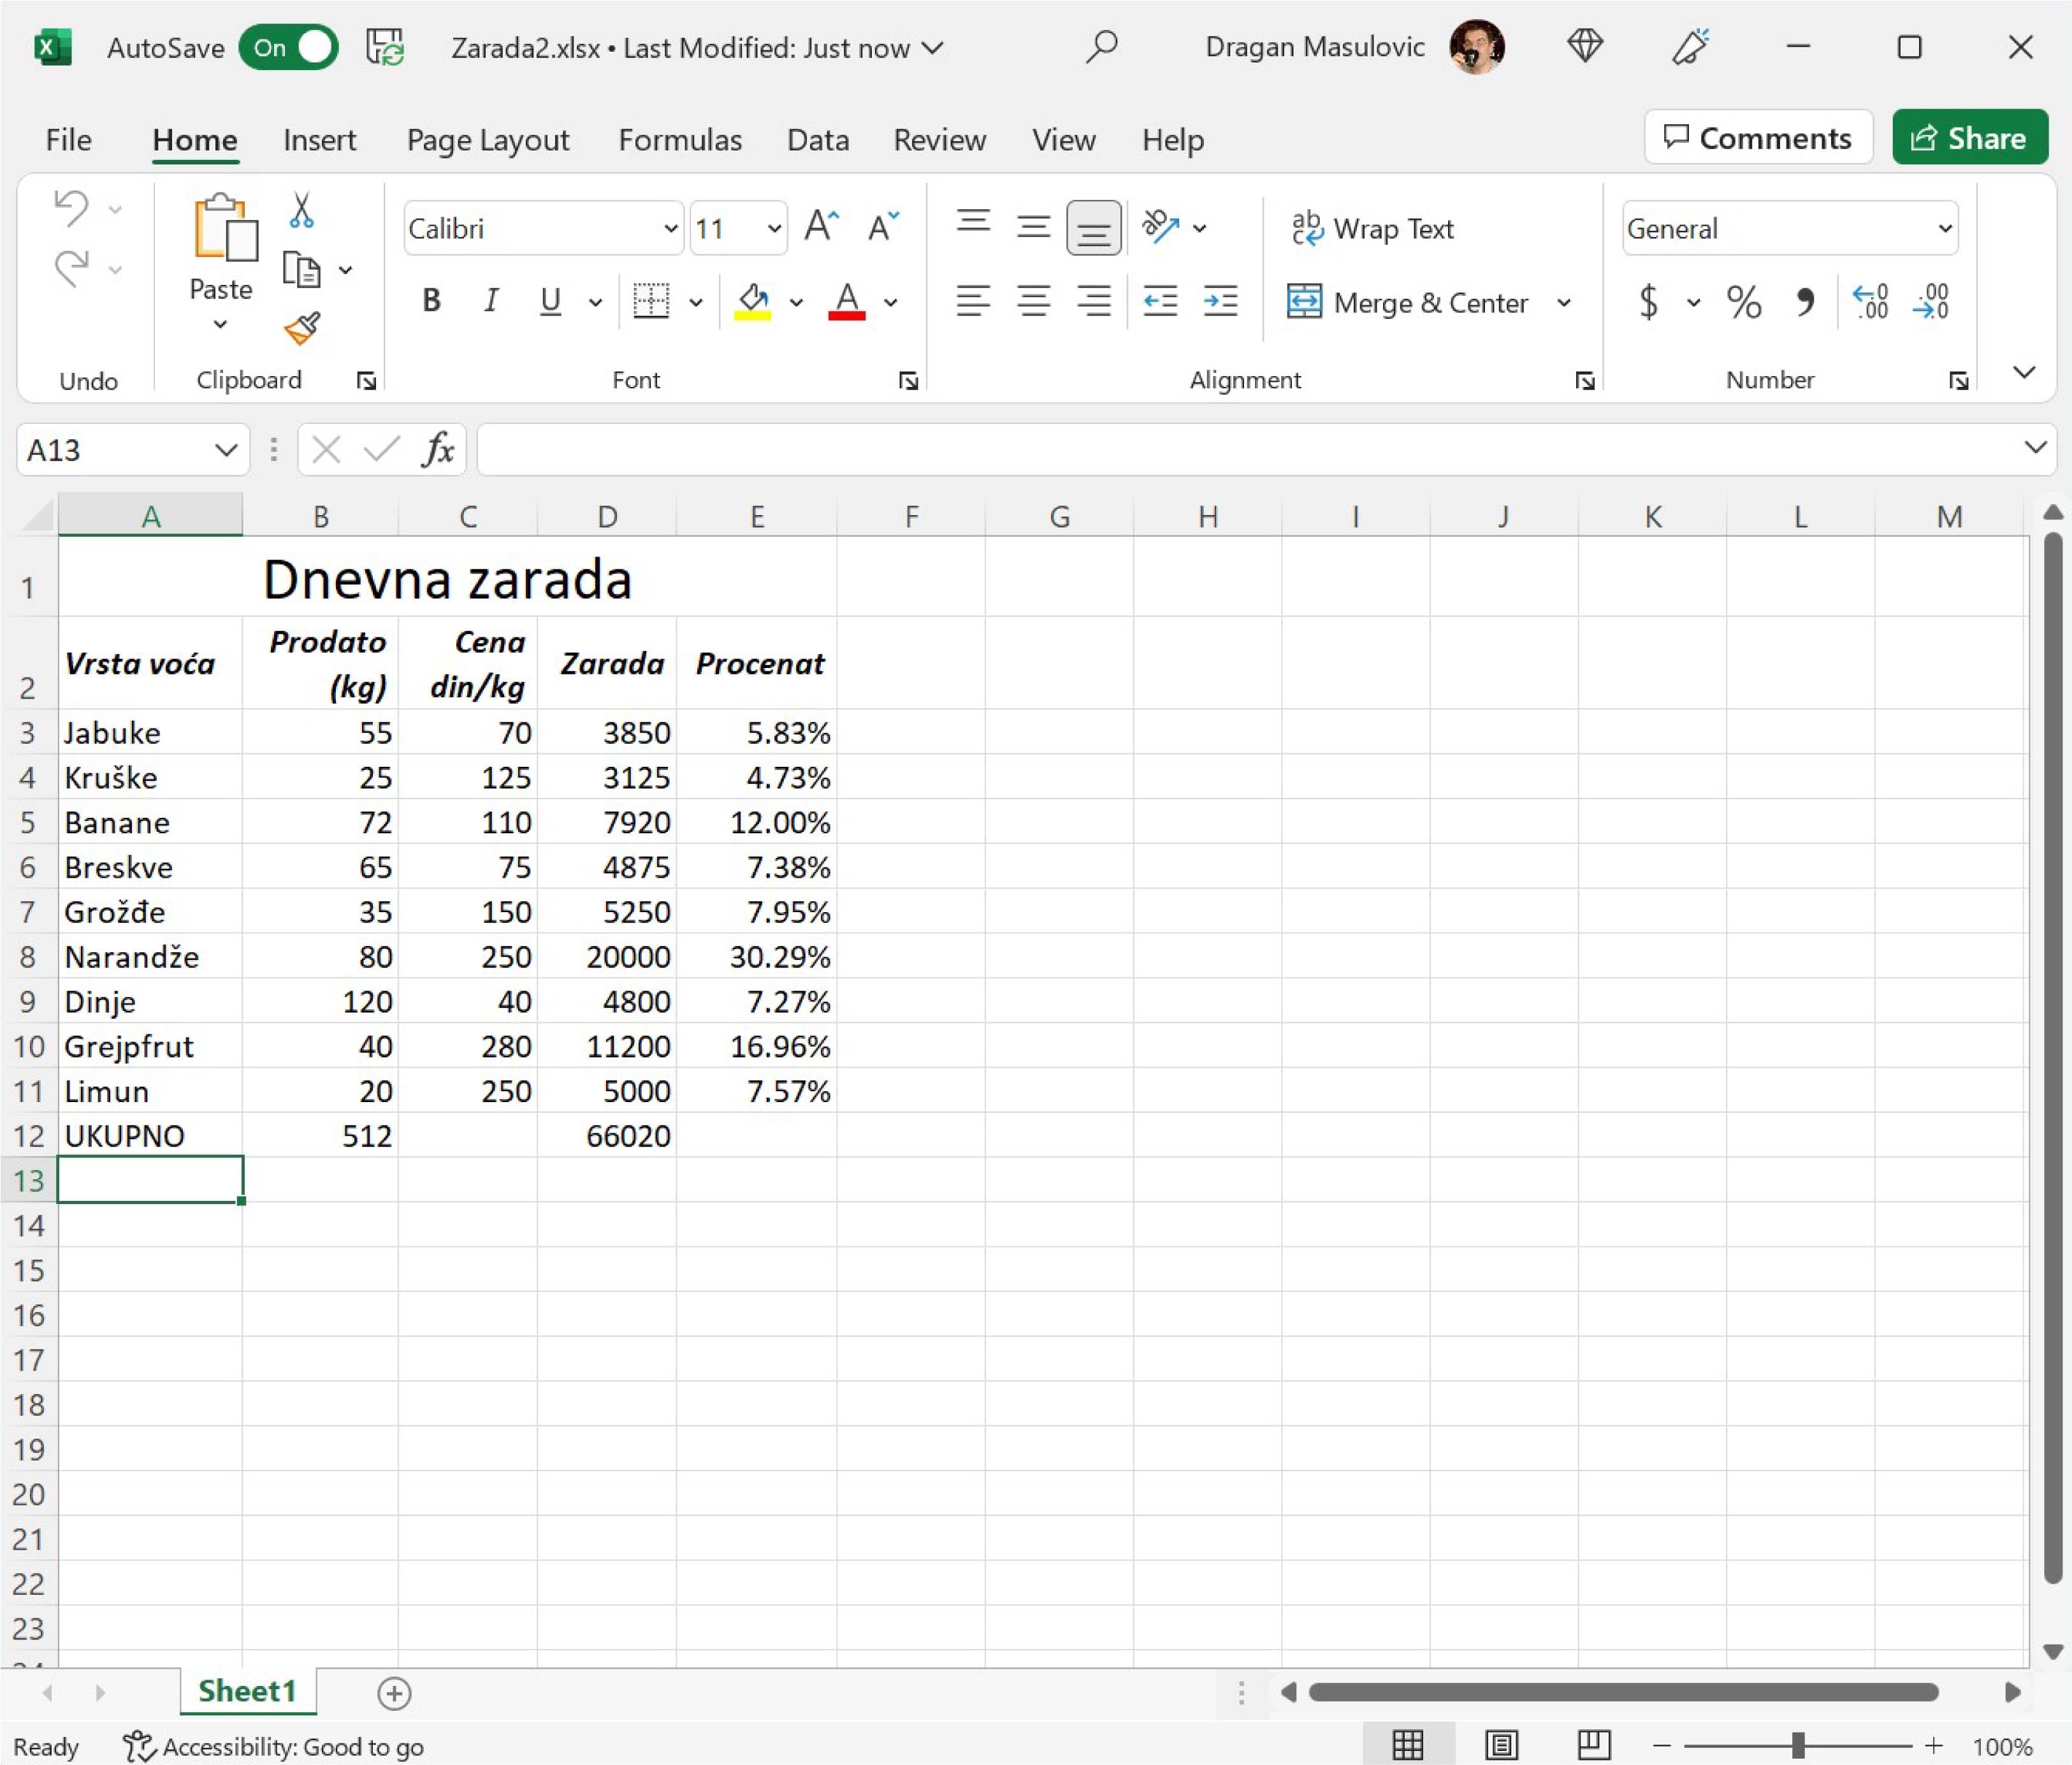Click the Format Painter brush icon
Image resolution: width=2072 pixels, height=1765 pixels.
coord(301,328)
